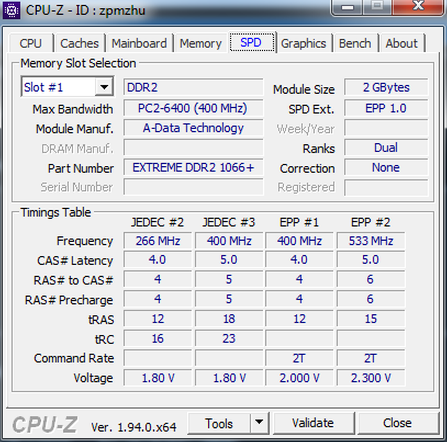
Task: Click the 533 MHz frequency cell
Action: pos(371,241)
